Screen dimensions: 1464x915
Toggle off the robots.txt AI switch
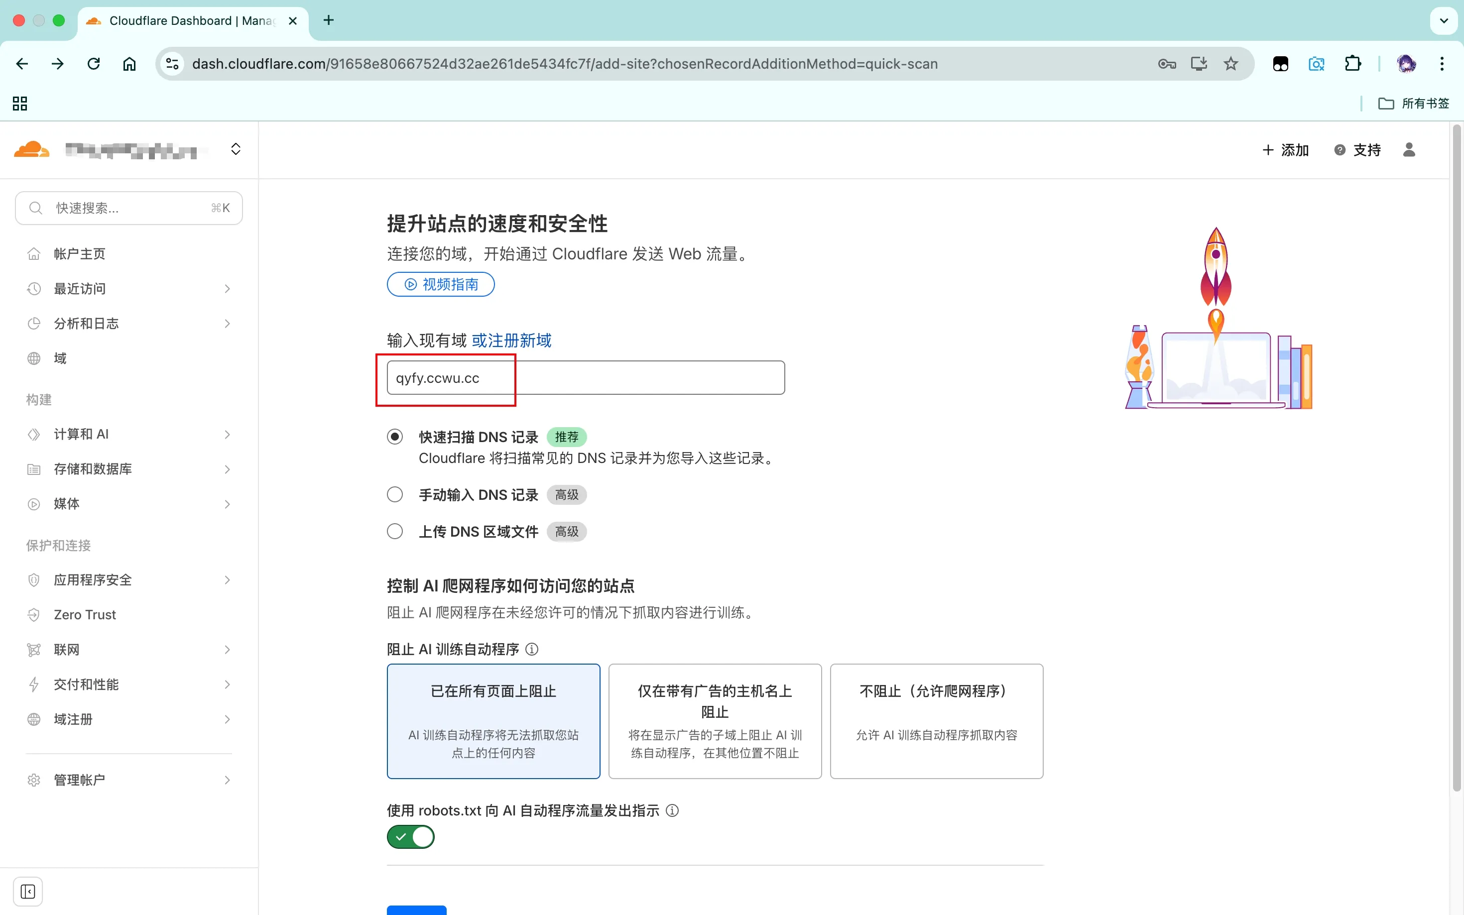410,837
